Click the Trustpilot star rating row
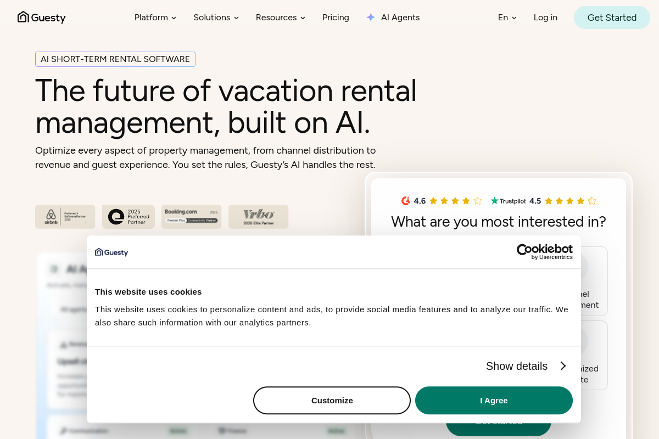The width and height of the screenshot is (659, 439). coord(570,201)
